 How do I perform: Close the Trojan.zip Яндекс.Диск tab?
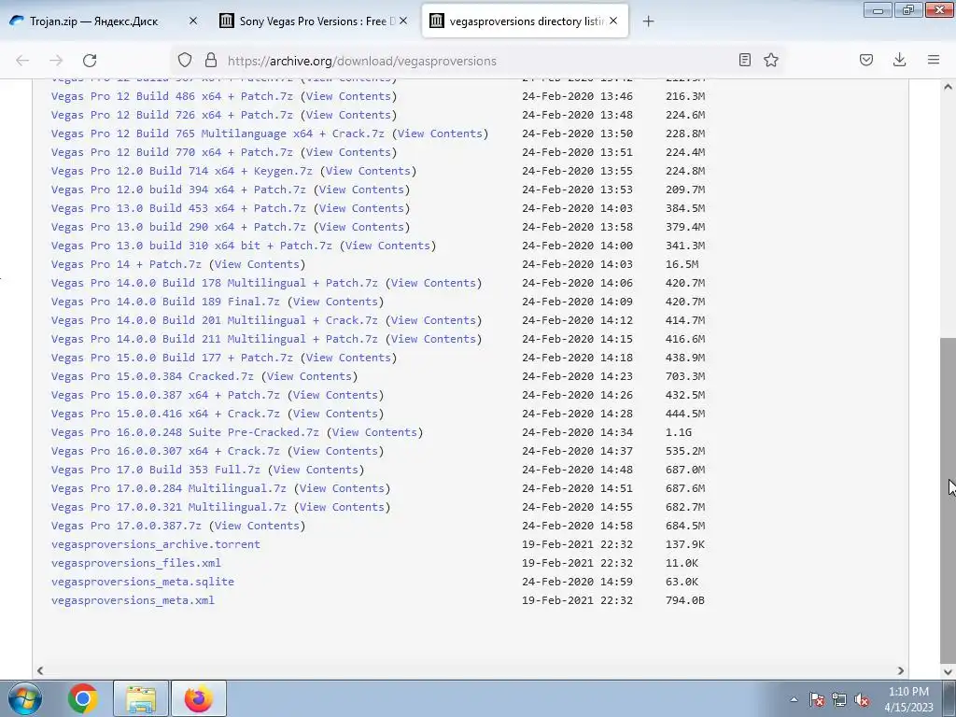[193, 21]
